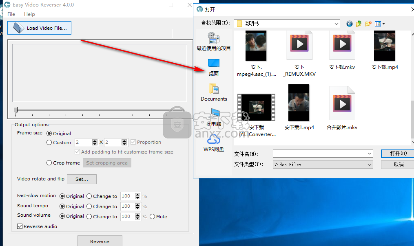This screenshot has width=414, height=246.
Task: Click the custom height stepper arrows
Action: (124, 143)
